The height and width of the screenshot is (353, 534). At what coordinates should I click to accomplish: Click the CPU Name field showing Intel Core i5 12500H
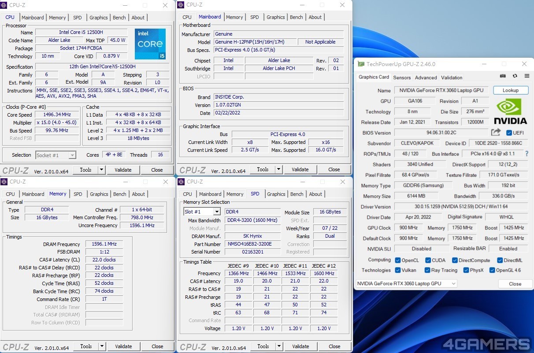pyautogui.click(x=81, y=33)
